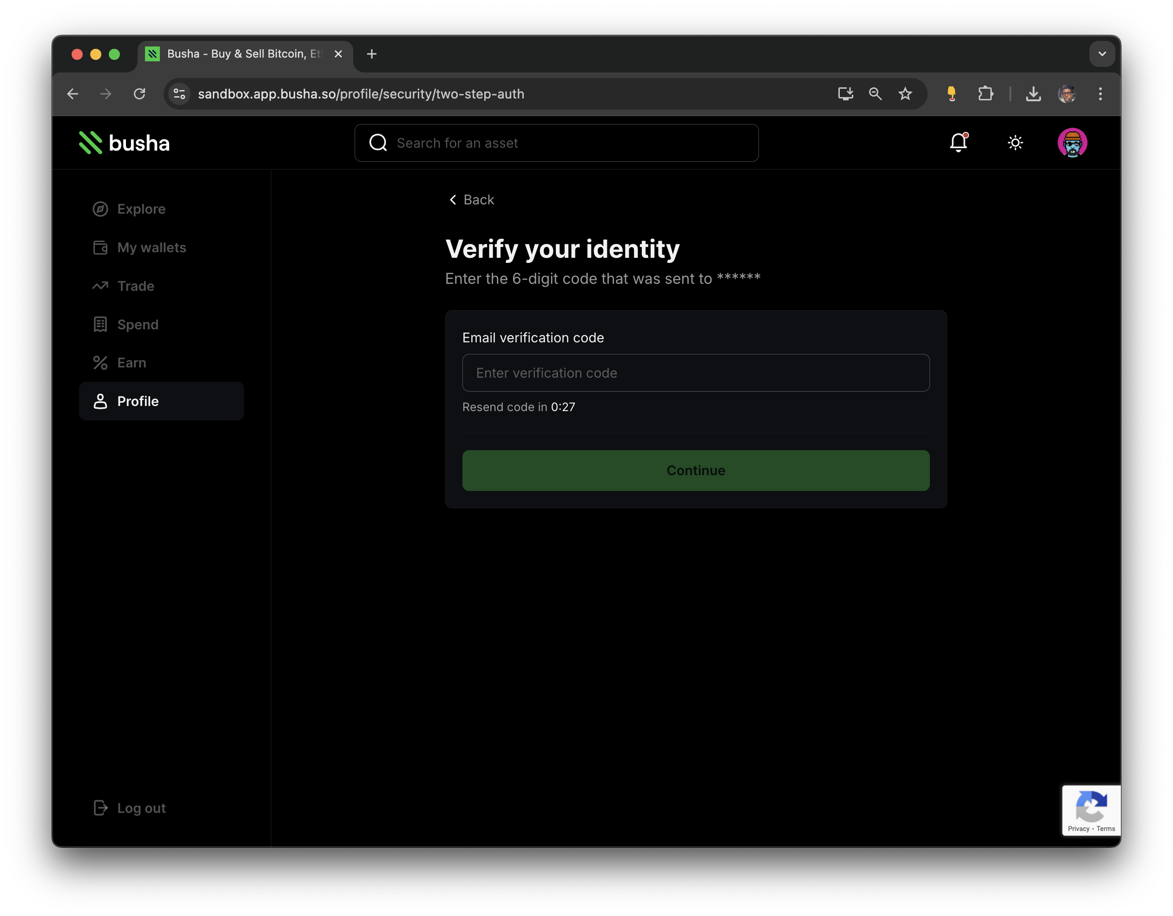Open the Log out icon

(x=100, y=808)
